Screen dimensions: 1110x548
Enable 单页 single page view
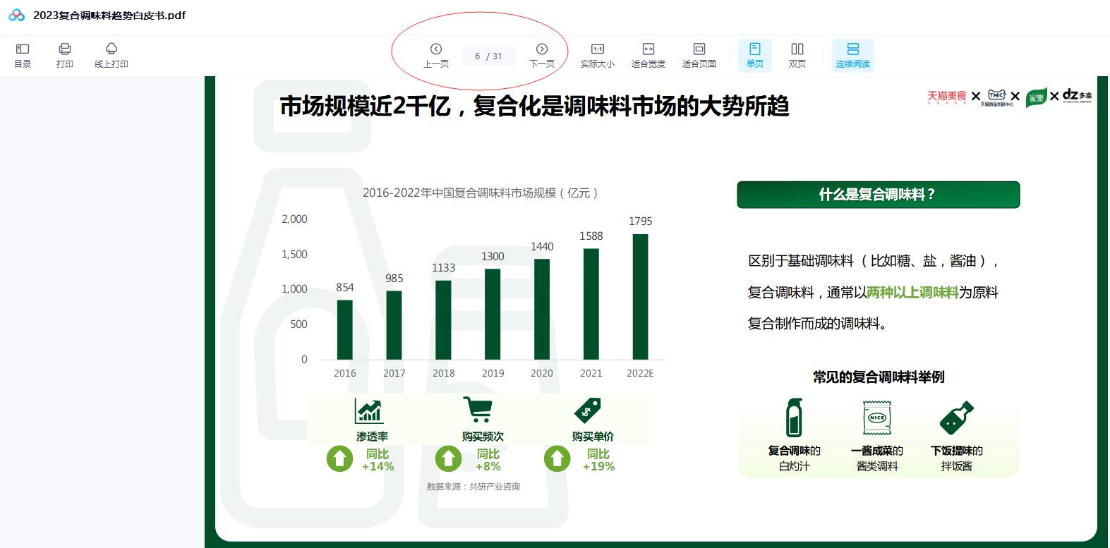754,55
